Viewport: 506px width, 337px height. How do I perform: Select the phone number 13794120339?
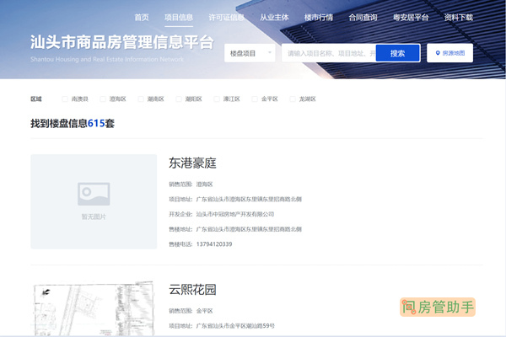click(x=214, y=244)
